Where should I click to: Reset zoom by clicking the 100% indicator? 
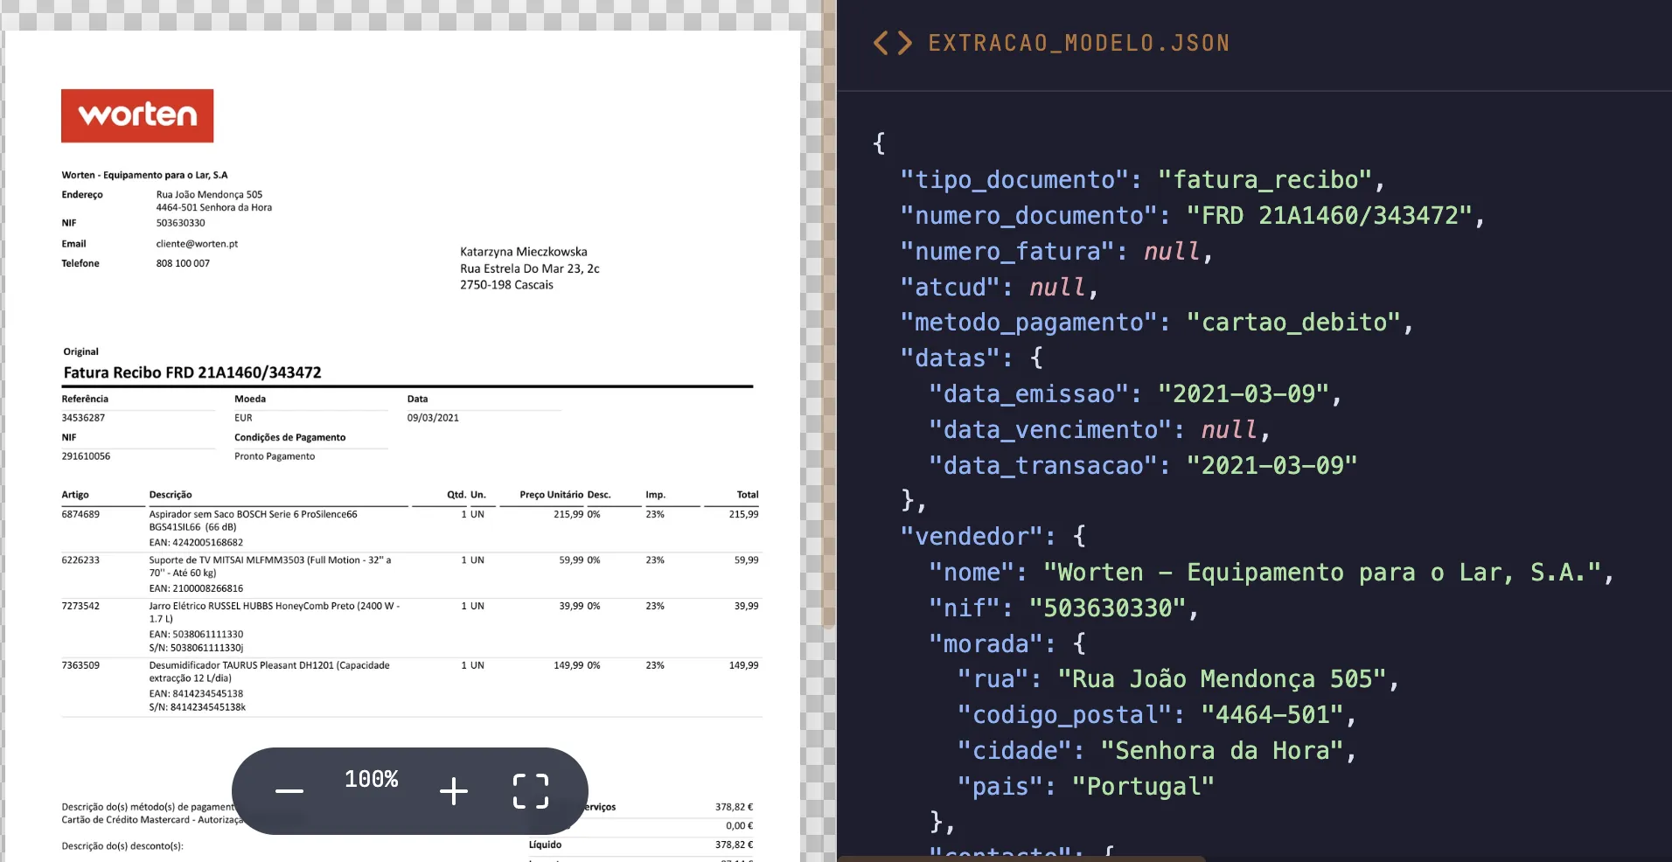pos(371,778)
